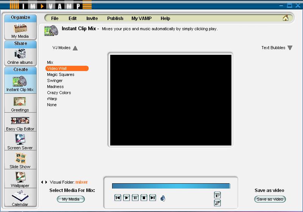Image resolution: width=303 pixels, height=212 pixels.
Task: Click the Create section header
Action: click(x=20, y=70)
